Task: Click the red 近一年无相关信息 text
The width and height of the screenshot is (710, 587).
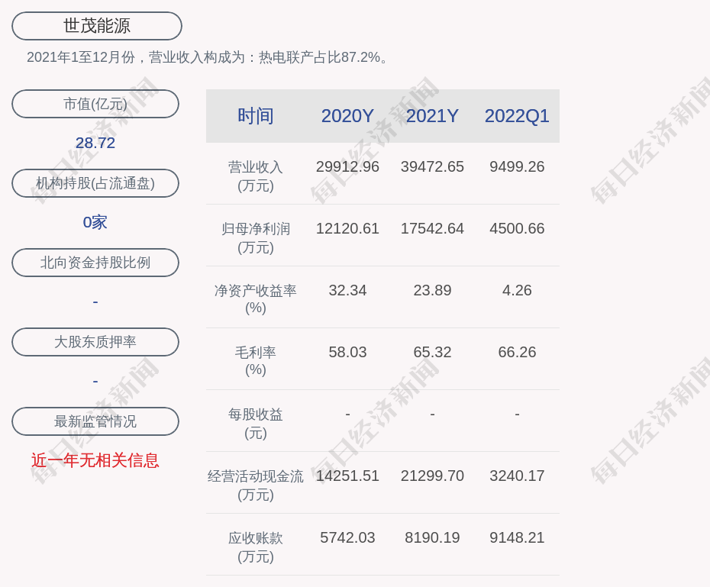Action: point(95,460)
